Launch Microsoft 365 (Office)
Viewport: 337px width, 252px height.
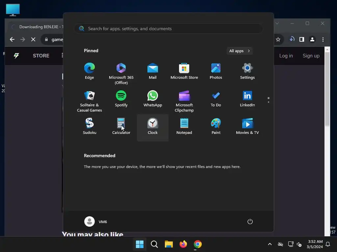click(x=121, y=74)
